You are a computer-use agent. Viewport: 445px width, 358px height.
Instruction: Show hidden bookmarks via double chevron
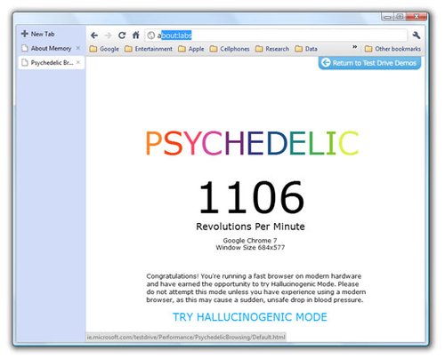click(354, 47)
